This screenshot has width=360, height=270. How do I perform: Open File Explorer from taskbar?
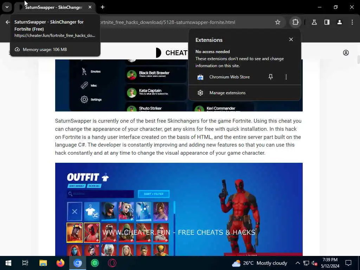pos(43,263)
